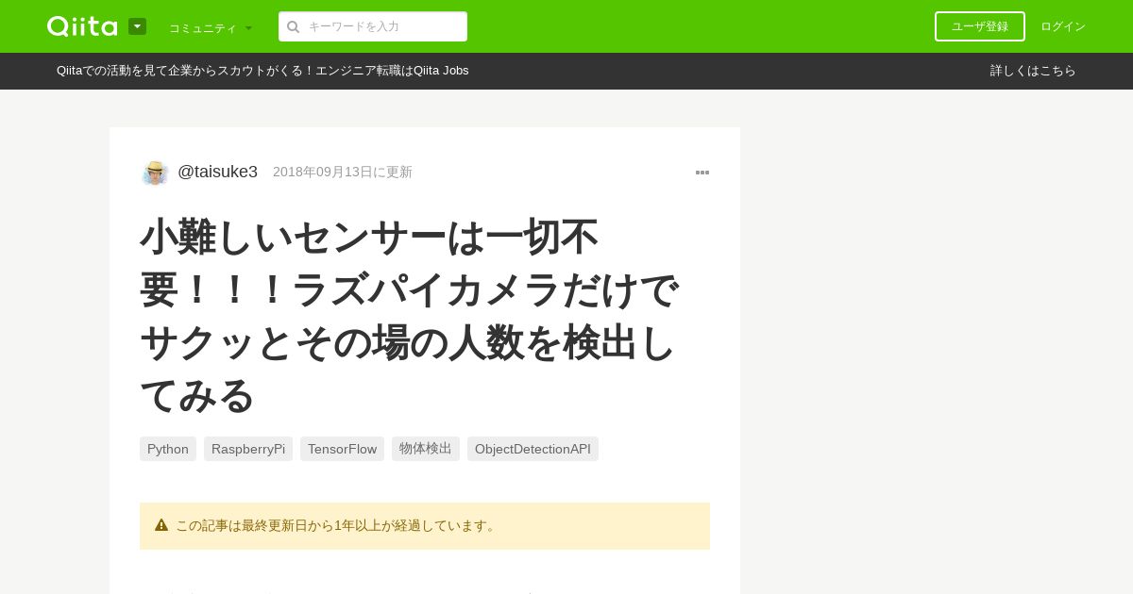The image size is (1133, 594).
Task: Open the Qiita home logo
Action: (82, 26)
